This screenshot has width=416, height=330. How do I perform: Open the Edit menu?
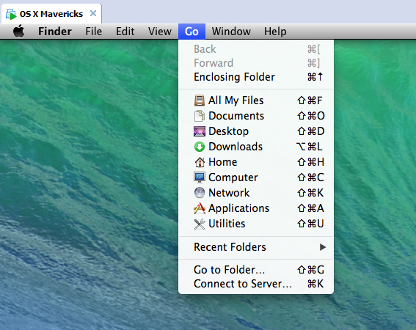coord(125,32)
